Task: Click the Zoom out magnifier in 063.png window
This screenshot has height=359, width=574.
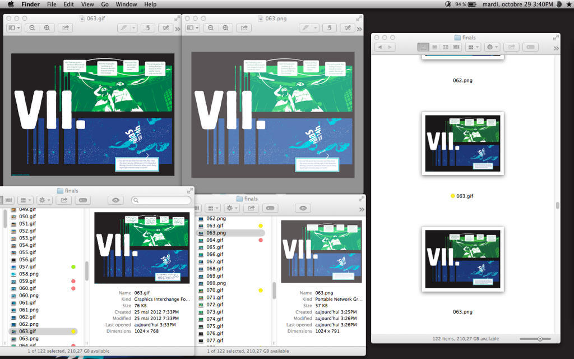Action: pyautogui.click(x=211, y=27)
